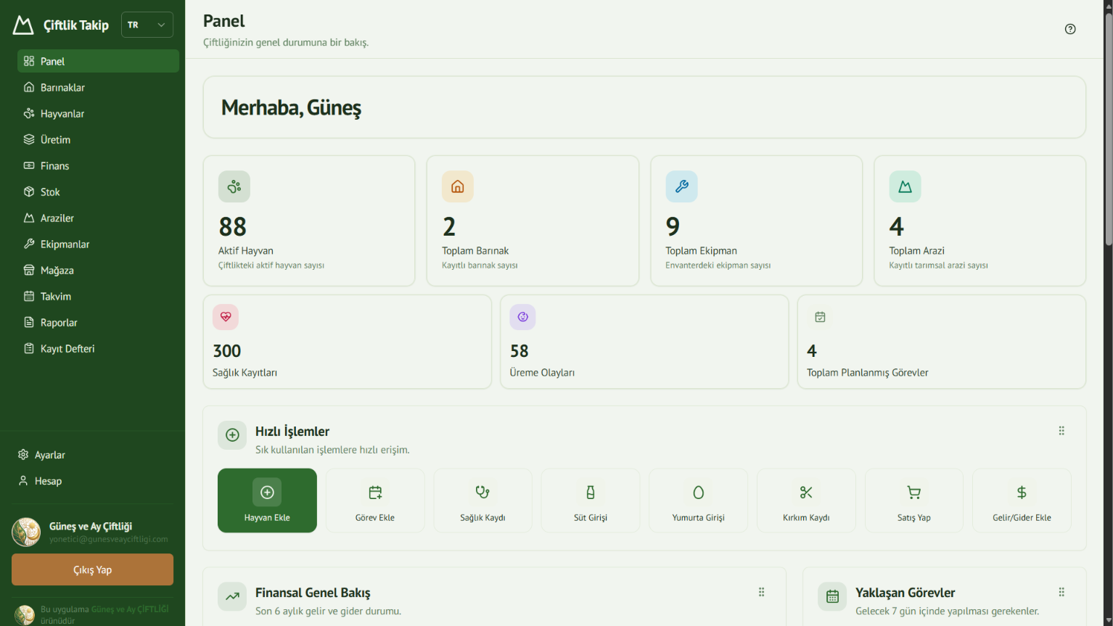Click the Görev Ekle quick action
This screenshot has width=1113, height=626.
pyautogui.click(x=375, y=501)
